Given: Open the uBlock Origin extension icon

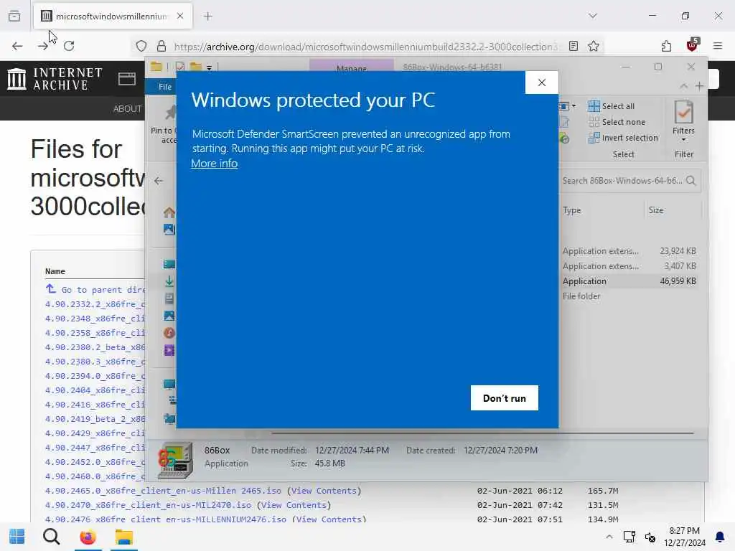Looking at the screenshot, I should tap(693, 45).
